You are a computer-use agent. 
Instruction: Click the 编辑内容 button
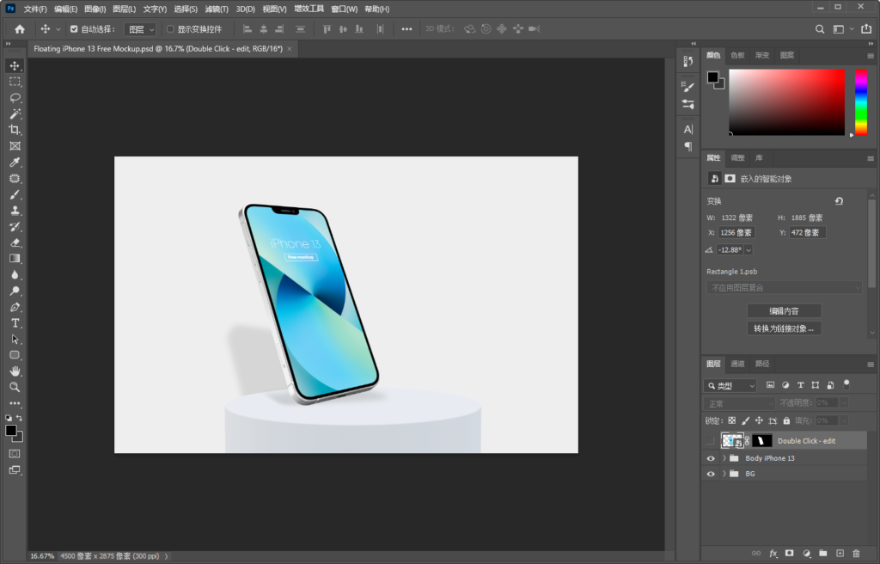(784, 311)
